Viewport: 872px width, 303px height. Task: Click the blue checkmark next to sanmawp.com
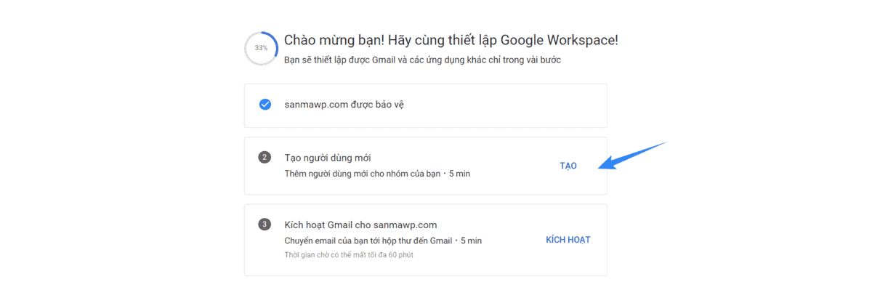(x=265, y=105)
